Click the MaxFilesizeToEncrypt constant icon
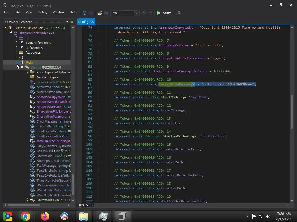Viewport: 297px width, 222px height. point(32,141)
